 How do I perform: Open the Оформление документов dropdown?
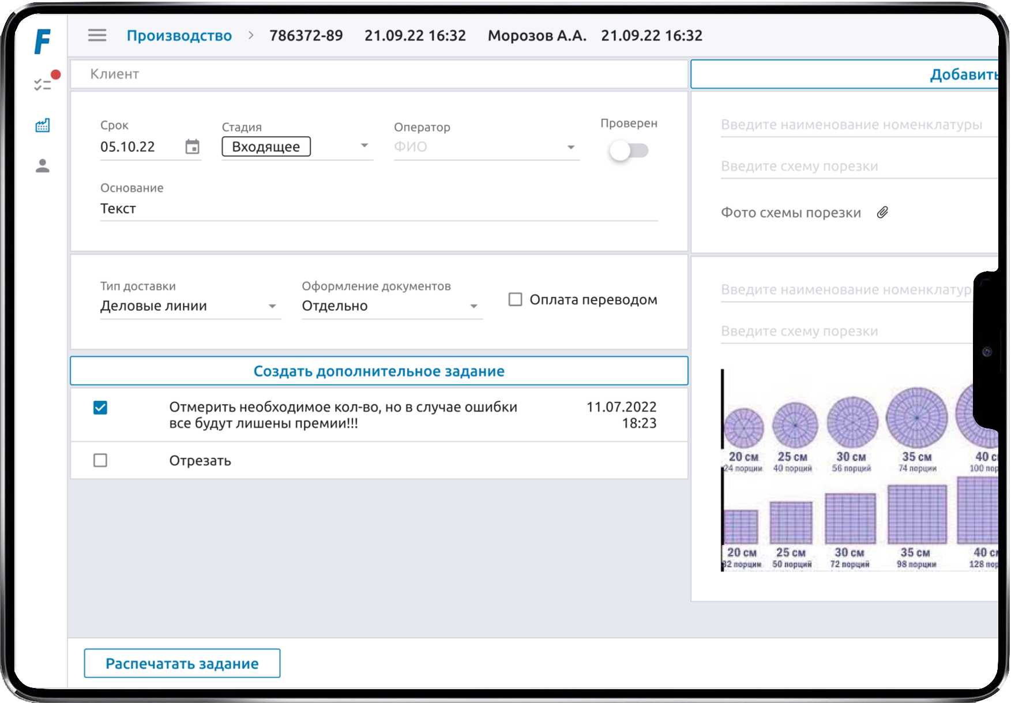[x=473, y=306]
